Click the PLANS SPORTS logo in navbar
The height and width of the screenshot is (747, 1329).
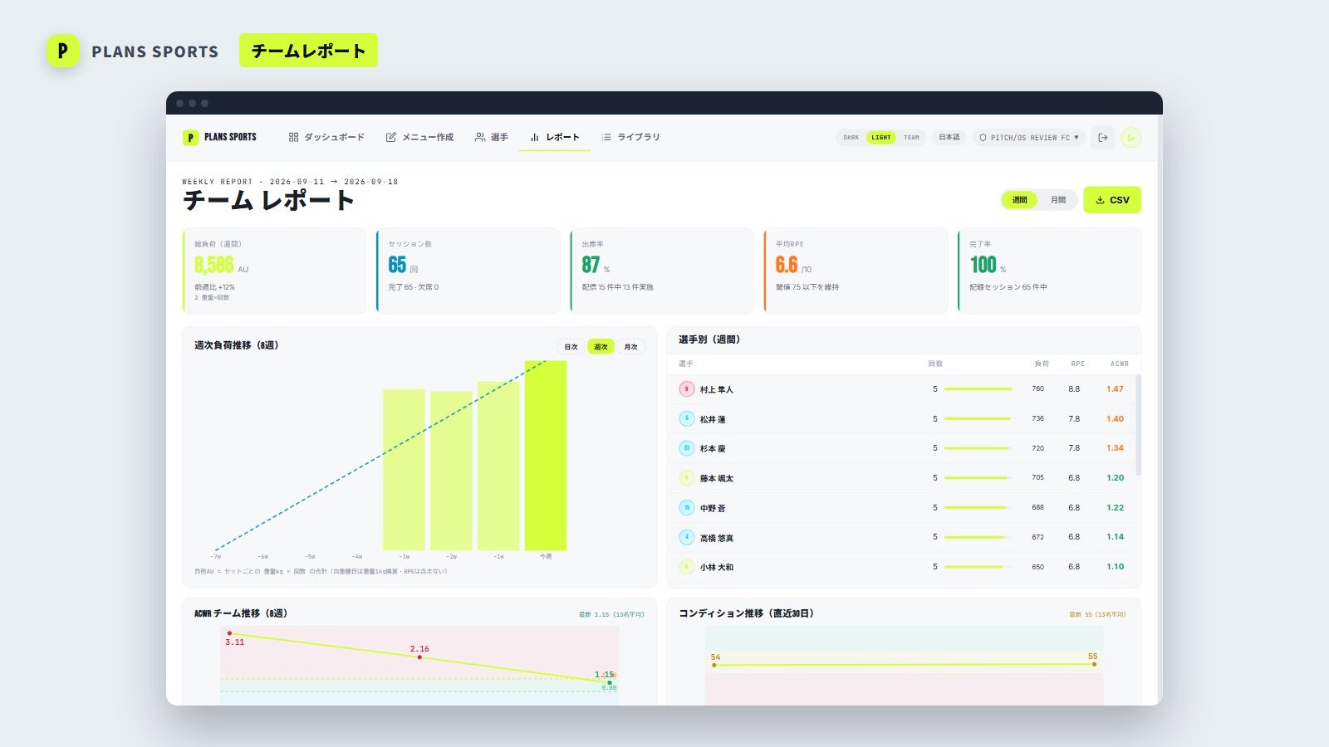pyautogui.click(x=220, y=137)
